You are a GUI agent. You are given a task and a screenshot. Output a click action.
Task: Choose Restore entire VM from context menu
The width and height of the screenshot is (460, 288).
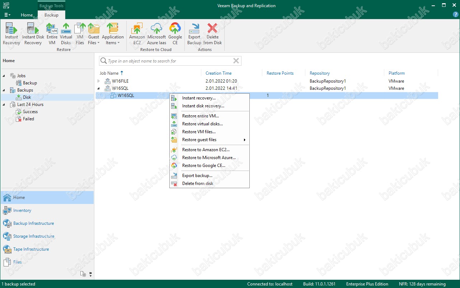(x=209, y=116)
